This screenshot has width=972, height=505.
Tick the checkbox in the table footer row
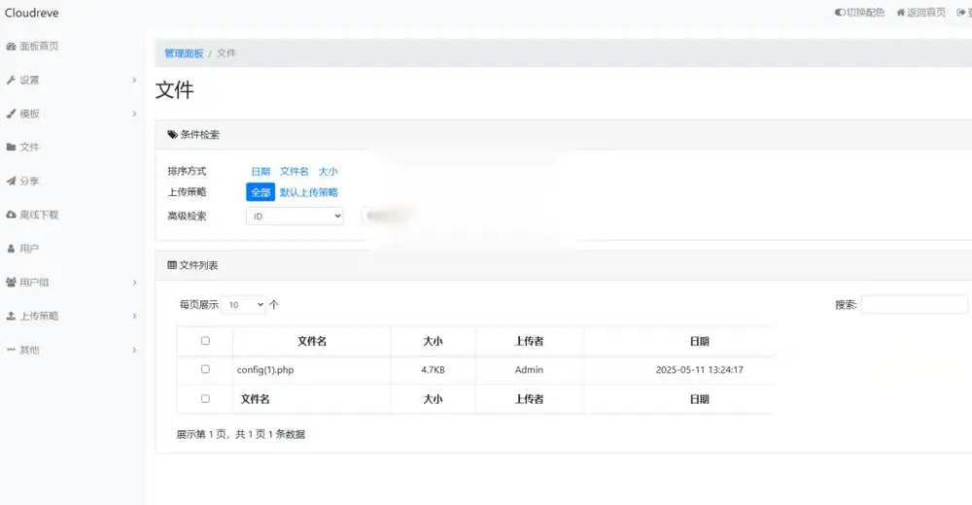(x=205, y=399)
